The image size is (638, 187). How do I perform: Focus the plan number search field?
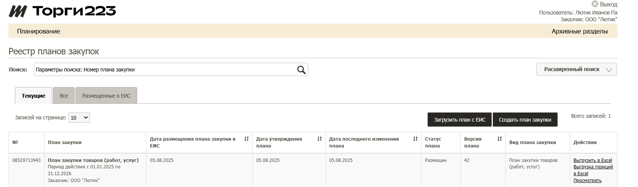(164, 70)
